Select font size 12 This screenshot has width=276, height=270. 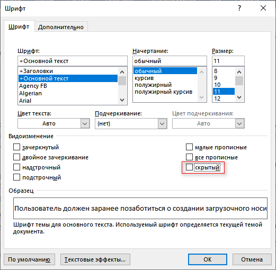224,98
